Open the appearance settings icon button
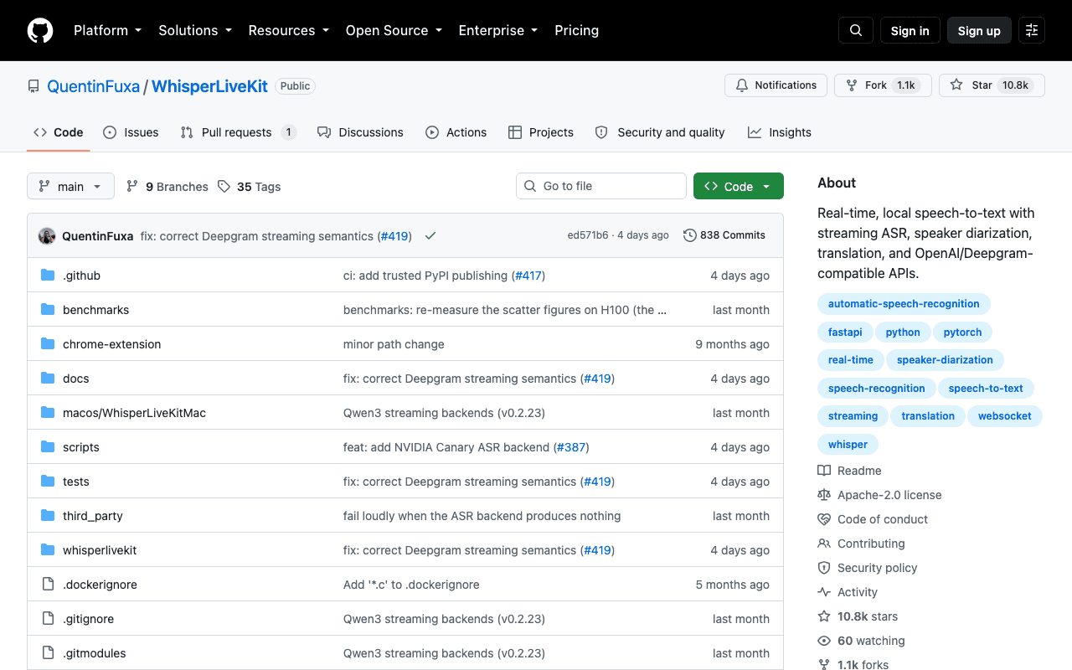 (x=1032, y=30)
